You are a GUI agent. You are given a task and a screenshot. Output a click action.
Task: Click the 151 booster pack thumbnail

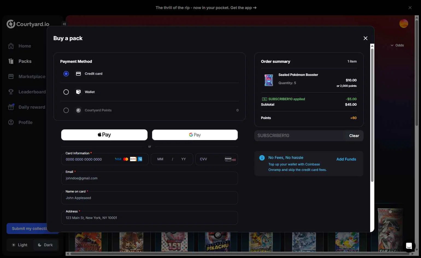[175, 242]
